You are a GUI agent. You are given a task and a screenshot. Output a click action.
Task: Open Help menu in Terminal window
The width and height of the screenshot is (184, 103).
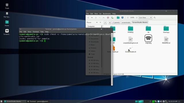(x=47, y=32)
